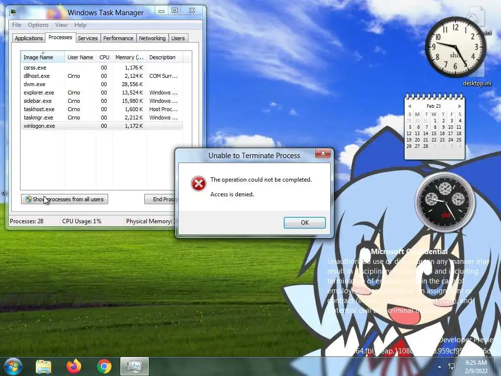Switch to the Networking tab
Screen dimensions: 501x376
(x=152, y=38)
